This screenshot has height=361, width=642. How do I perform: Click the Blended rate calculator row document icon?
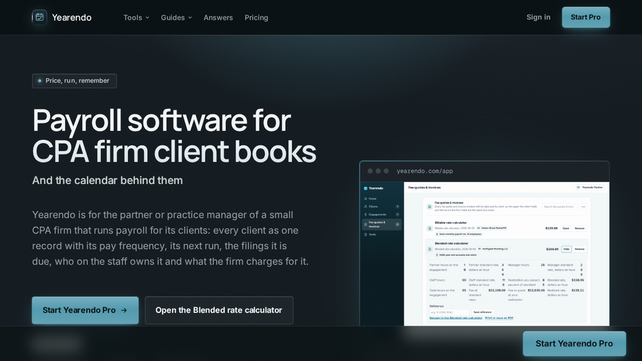pyautogui.click(x=429, y=249)
